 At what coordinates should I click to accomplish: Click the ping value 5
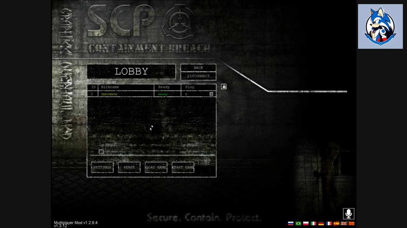pyautogui.click(x=186, y=94)
